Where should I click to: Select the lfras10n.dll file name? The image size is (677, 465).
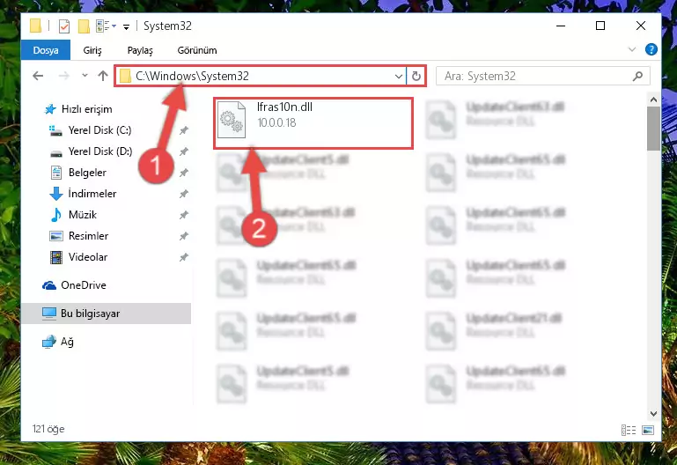(284, 107)
